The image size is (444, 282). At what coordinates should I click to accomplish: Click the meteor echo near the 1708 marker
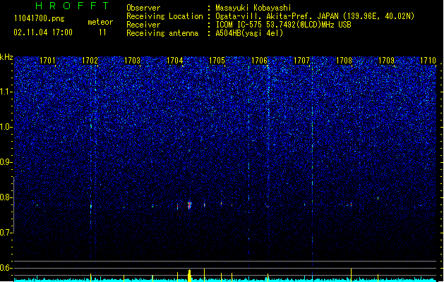pyautogui.click(x=351, y=204)
